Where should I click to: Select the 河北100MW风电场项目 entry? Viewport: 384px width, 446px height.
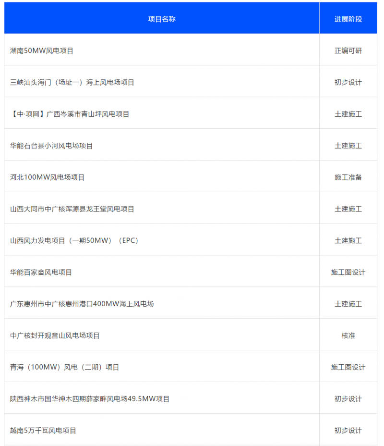point(47,177)
